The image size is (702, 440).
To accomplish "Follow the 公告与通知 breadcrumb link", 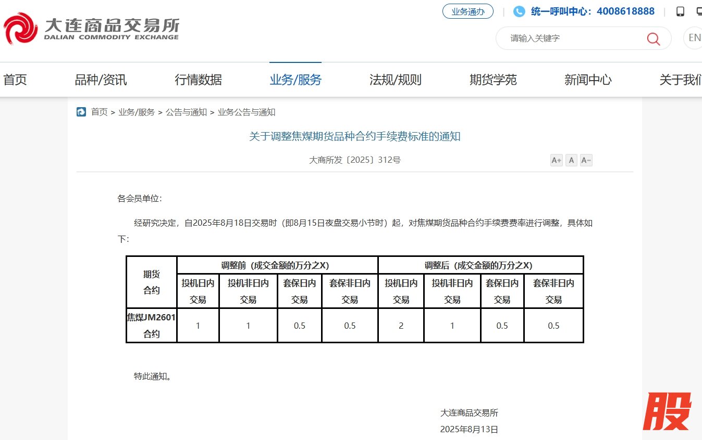I will coord(186,112).
